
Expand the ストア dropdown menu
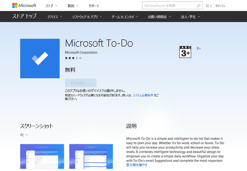pyautogui.click(x=51, y=6)
